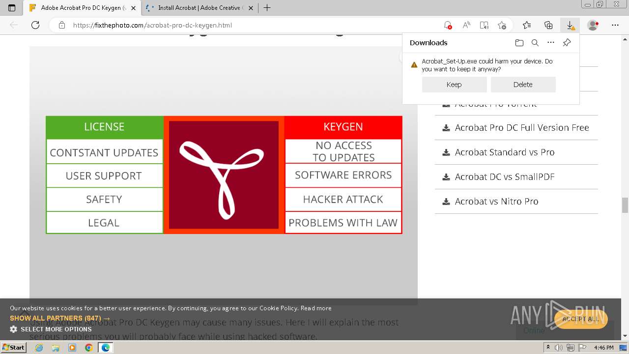Open media player taskbar icon
This screenshot has width=629, height=354.
(72, 348)
